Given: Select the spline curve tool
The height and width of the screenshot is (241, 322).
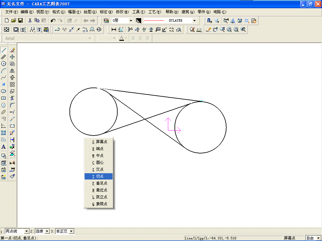Looking at the screenshot, I should (3, 78).
